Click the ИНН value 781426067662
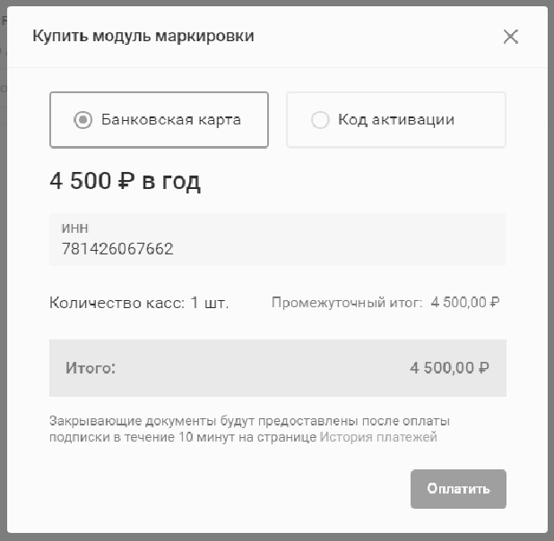The width and height of the screenshot is (554, 541). click(x=117, y=249)
